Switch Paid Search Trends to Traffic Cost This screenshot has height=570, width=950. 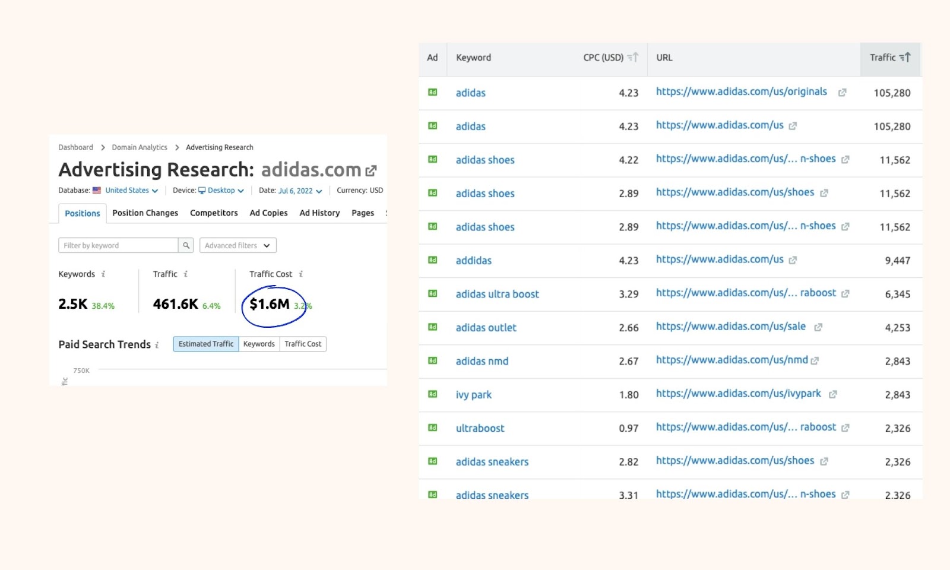click(x=303, y=344)
